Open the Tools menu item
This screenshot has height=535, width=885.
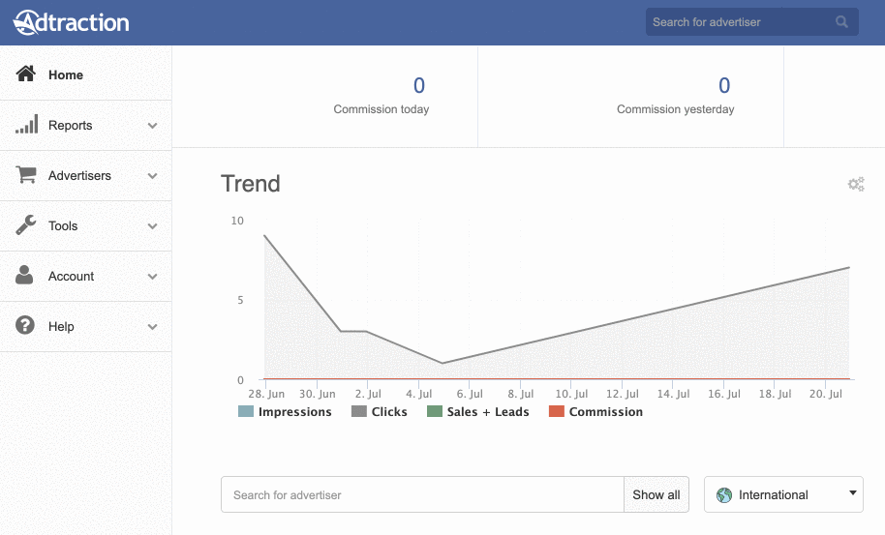coord(86,226)
